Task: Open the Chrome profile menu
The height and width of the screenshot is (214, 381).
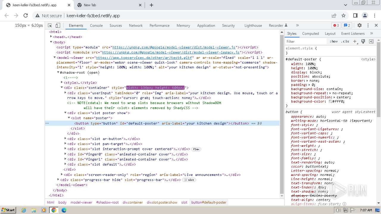Action: [x=365, y=15]
